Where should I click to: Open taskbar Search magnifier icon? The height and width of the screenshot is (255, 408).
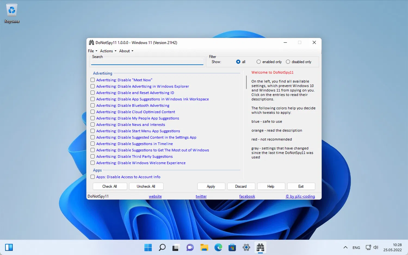162,247
